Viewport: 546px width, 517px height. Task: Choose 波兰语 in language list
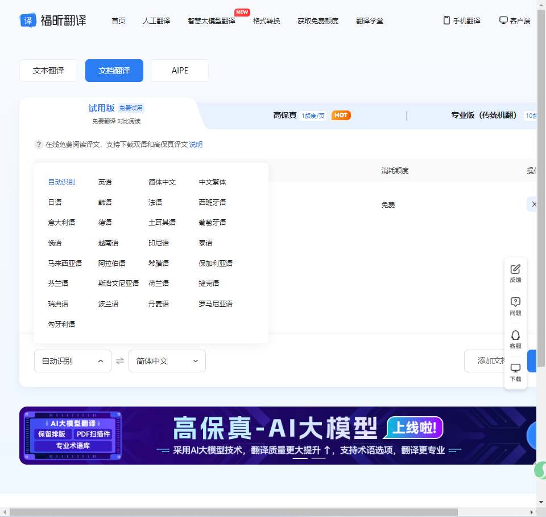coord(108,303)
